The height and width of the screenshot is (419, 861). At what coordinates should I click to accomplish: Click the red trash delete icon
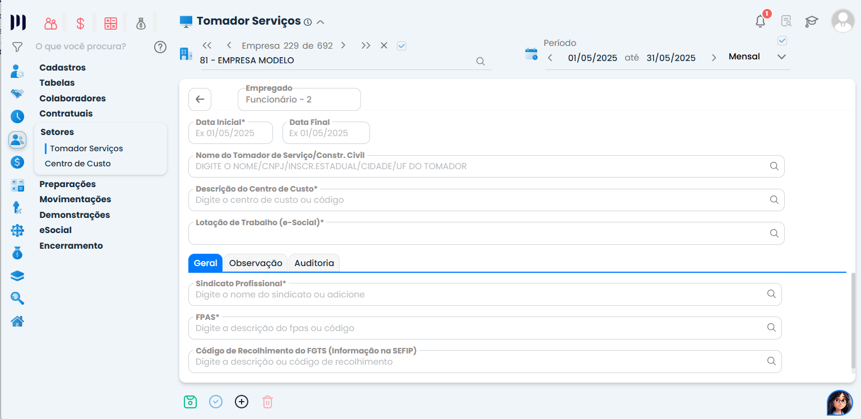click(268, 402)
